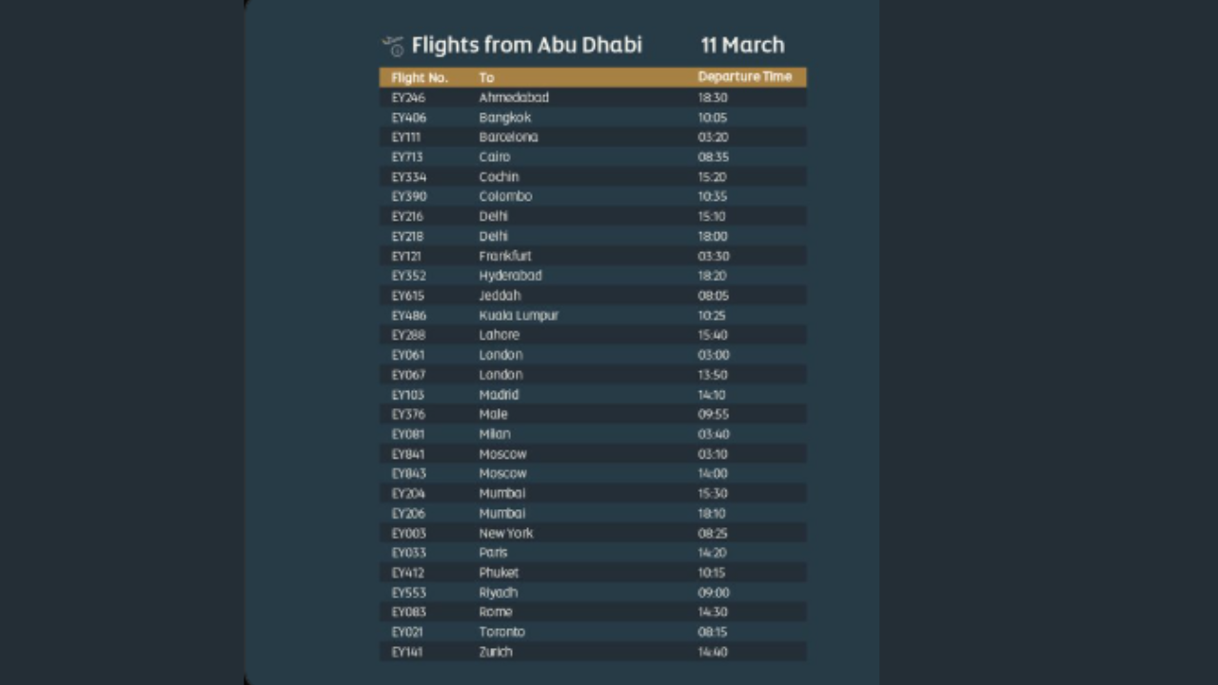This screenshot has height=685, width=1218.
Task: Click the Toronto 08:15 departure time
Action: 713,632
